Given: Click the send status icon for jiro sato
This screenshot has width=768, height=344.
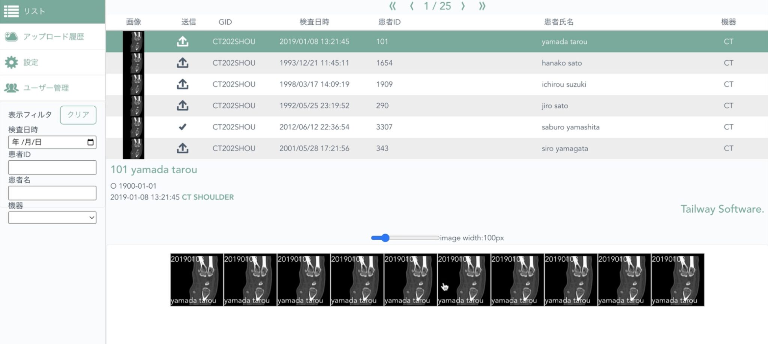Looking at the screenshot, I should (182, 105).
